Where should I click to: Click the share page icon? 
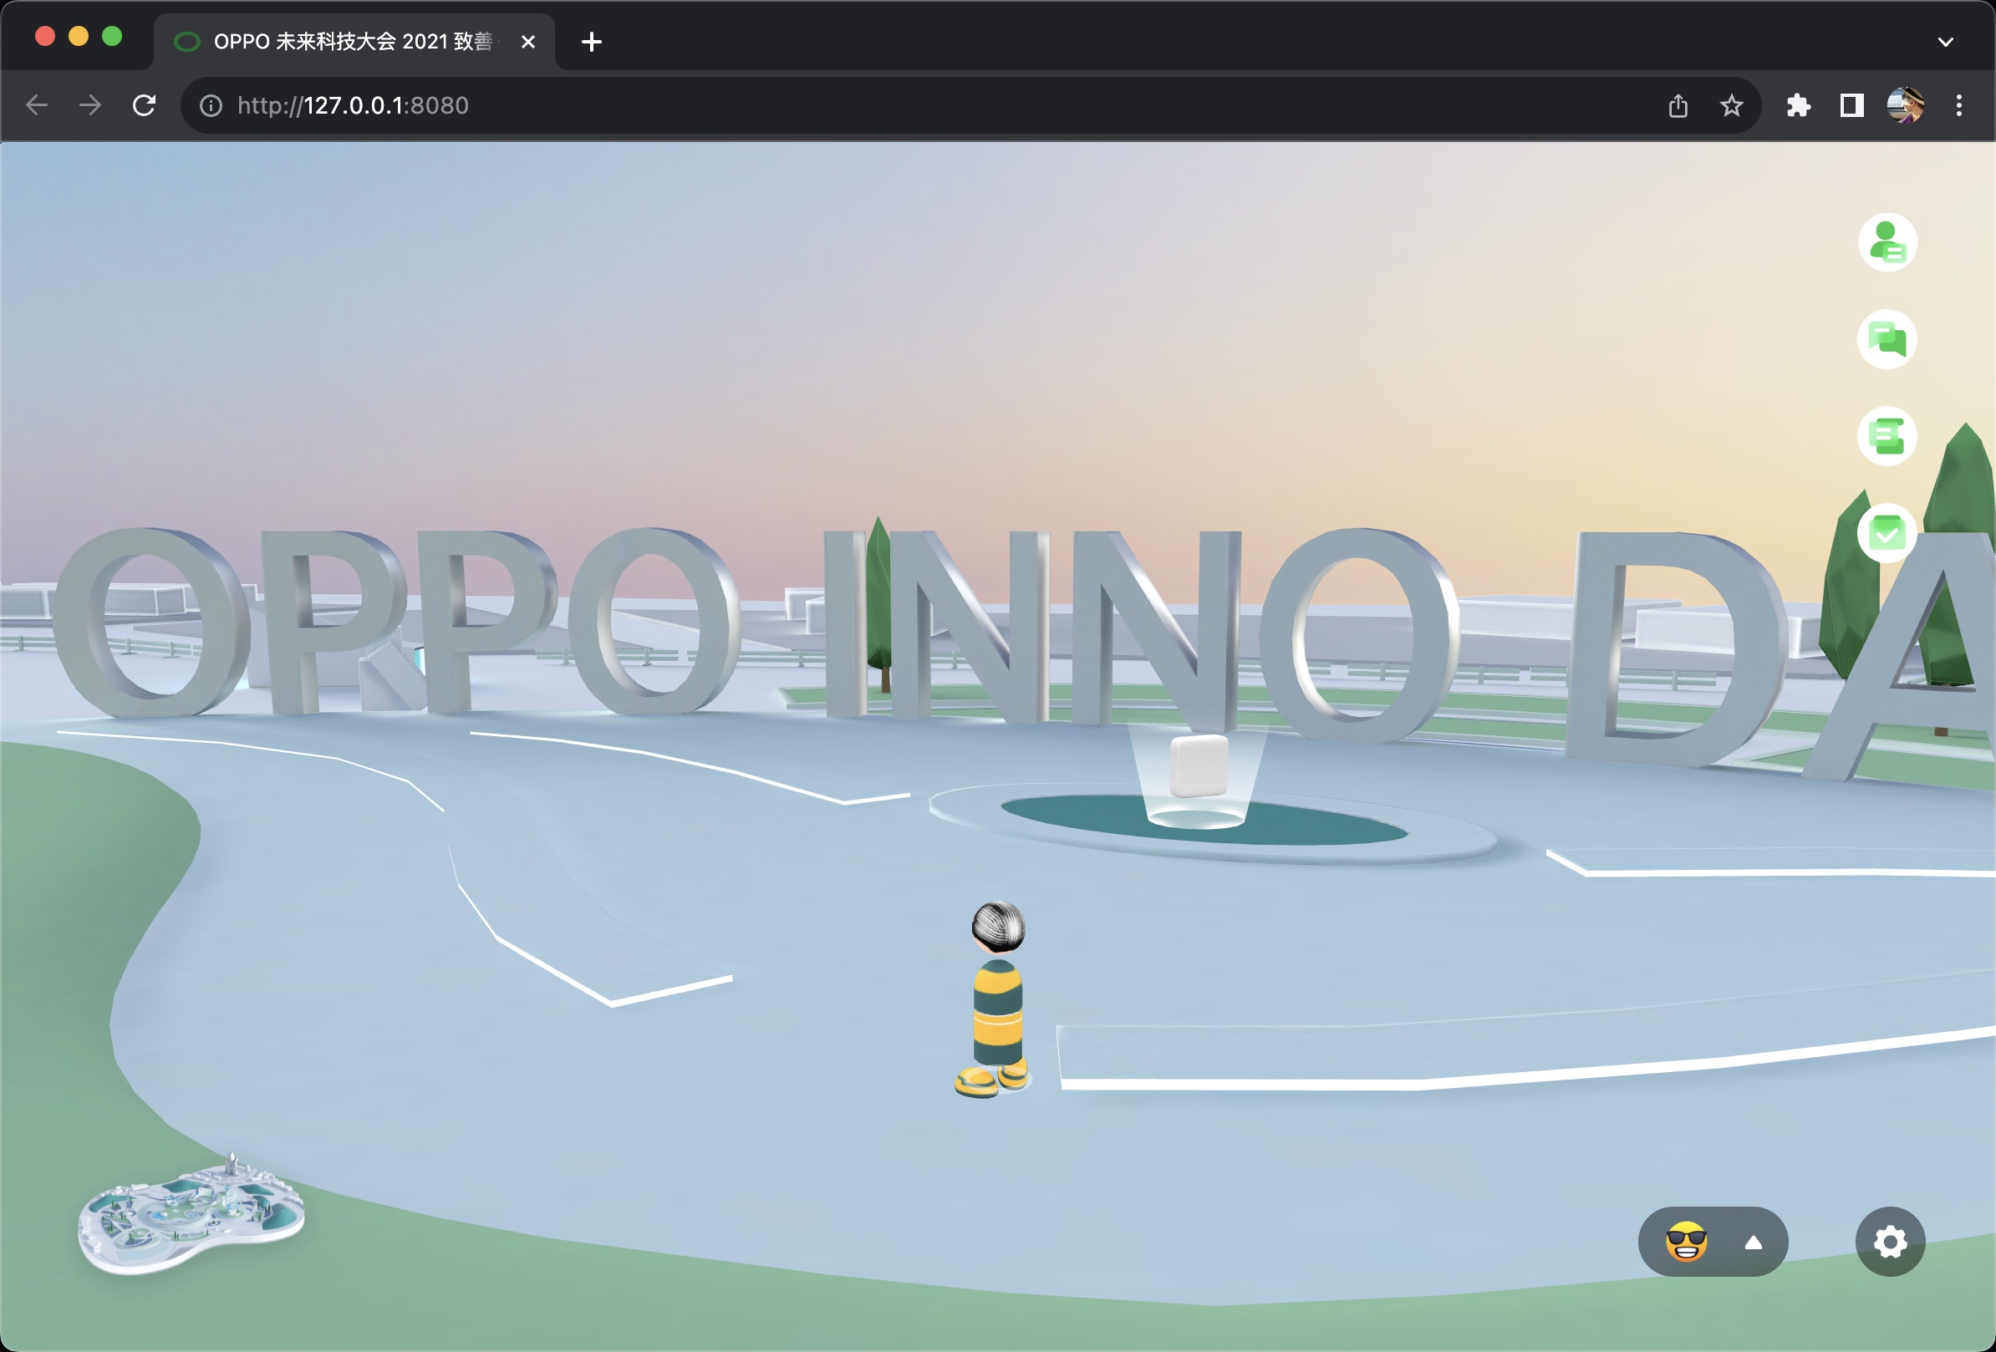click(x=1678, y=105)
